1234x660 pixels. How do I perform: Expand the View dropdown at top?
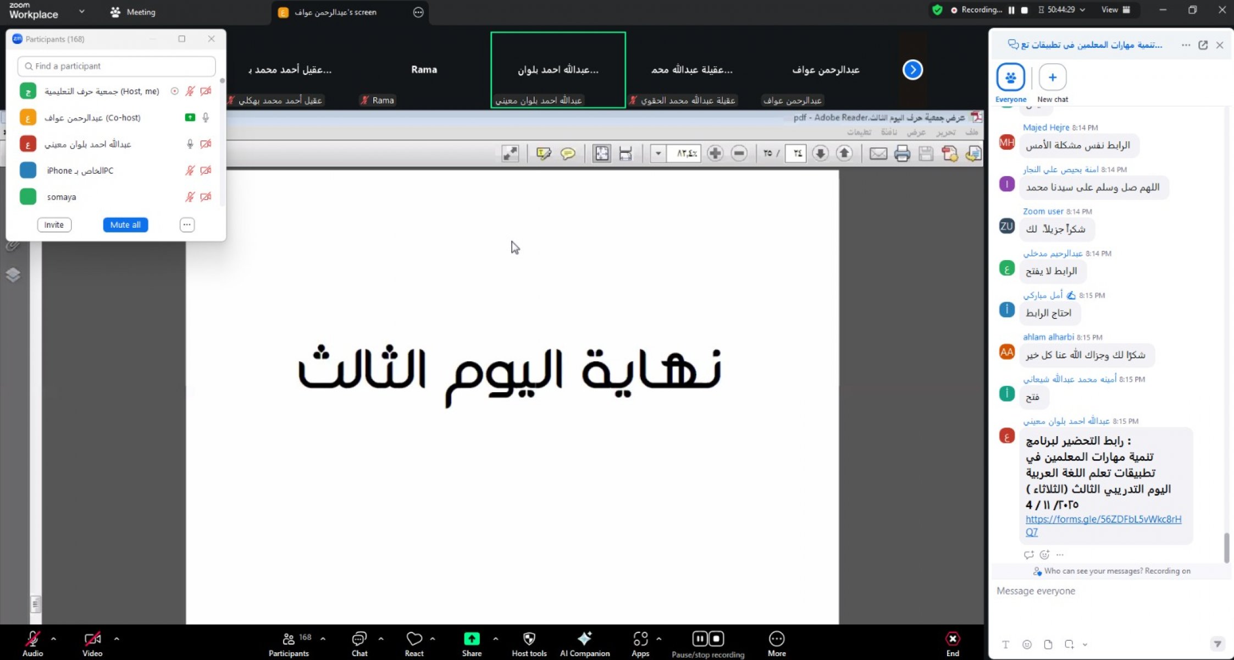(1115, 10)
